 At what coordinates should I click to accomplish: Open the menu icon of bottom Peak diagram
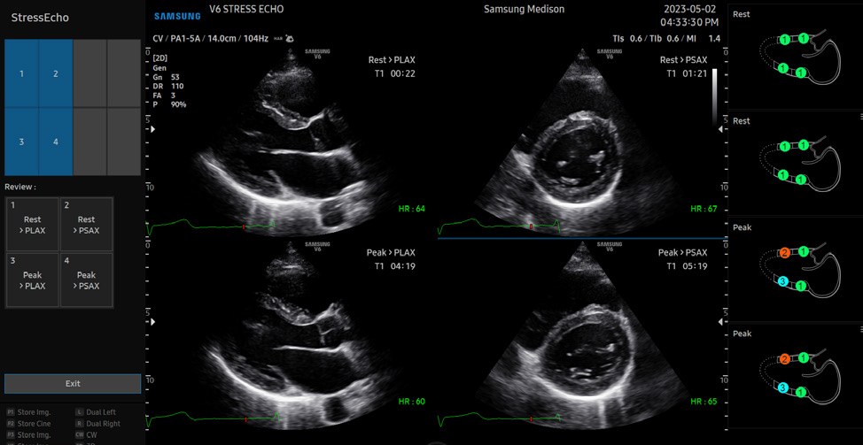pos(861,329)
